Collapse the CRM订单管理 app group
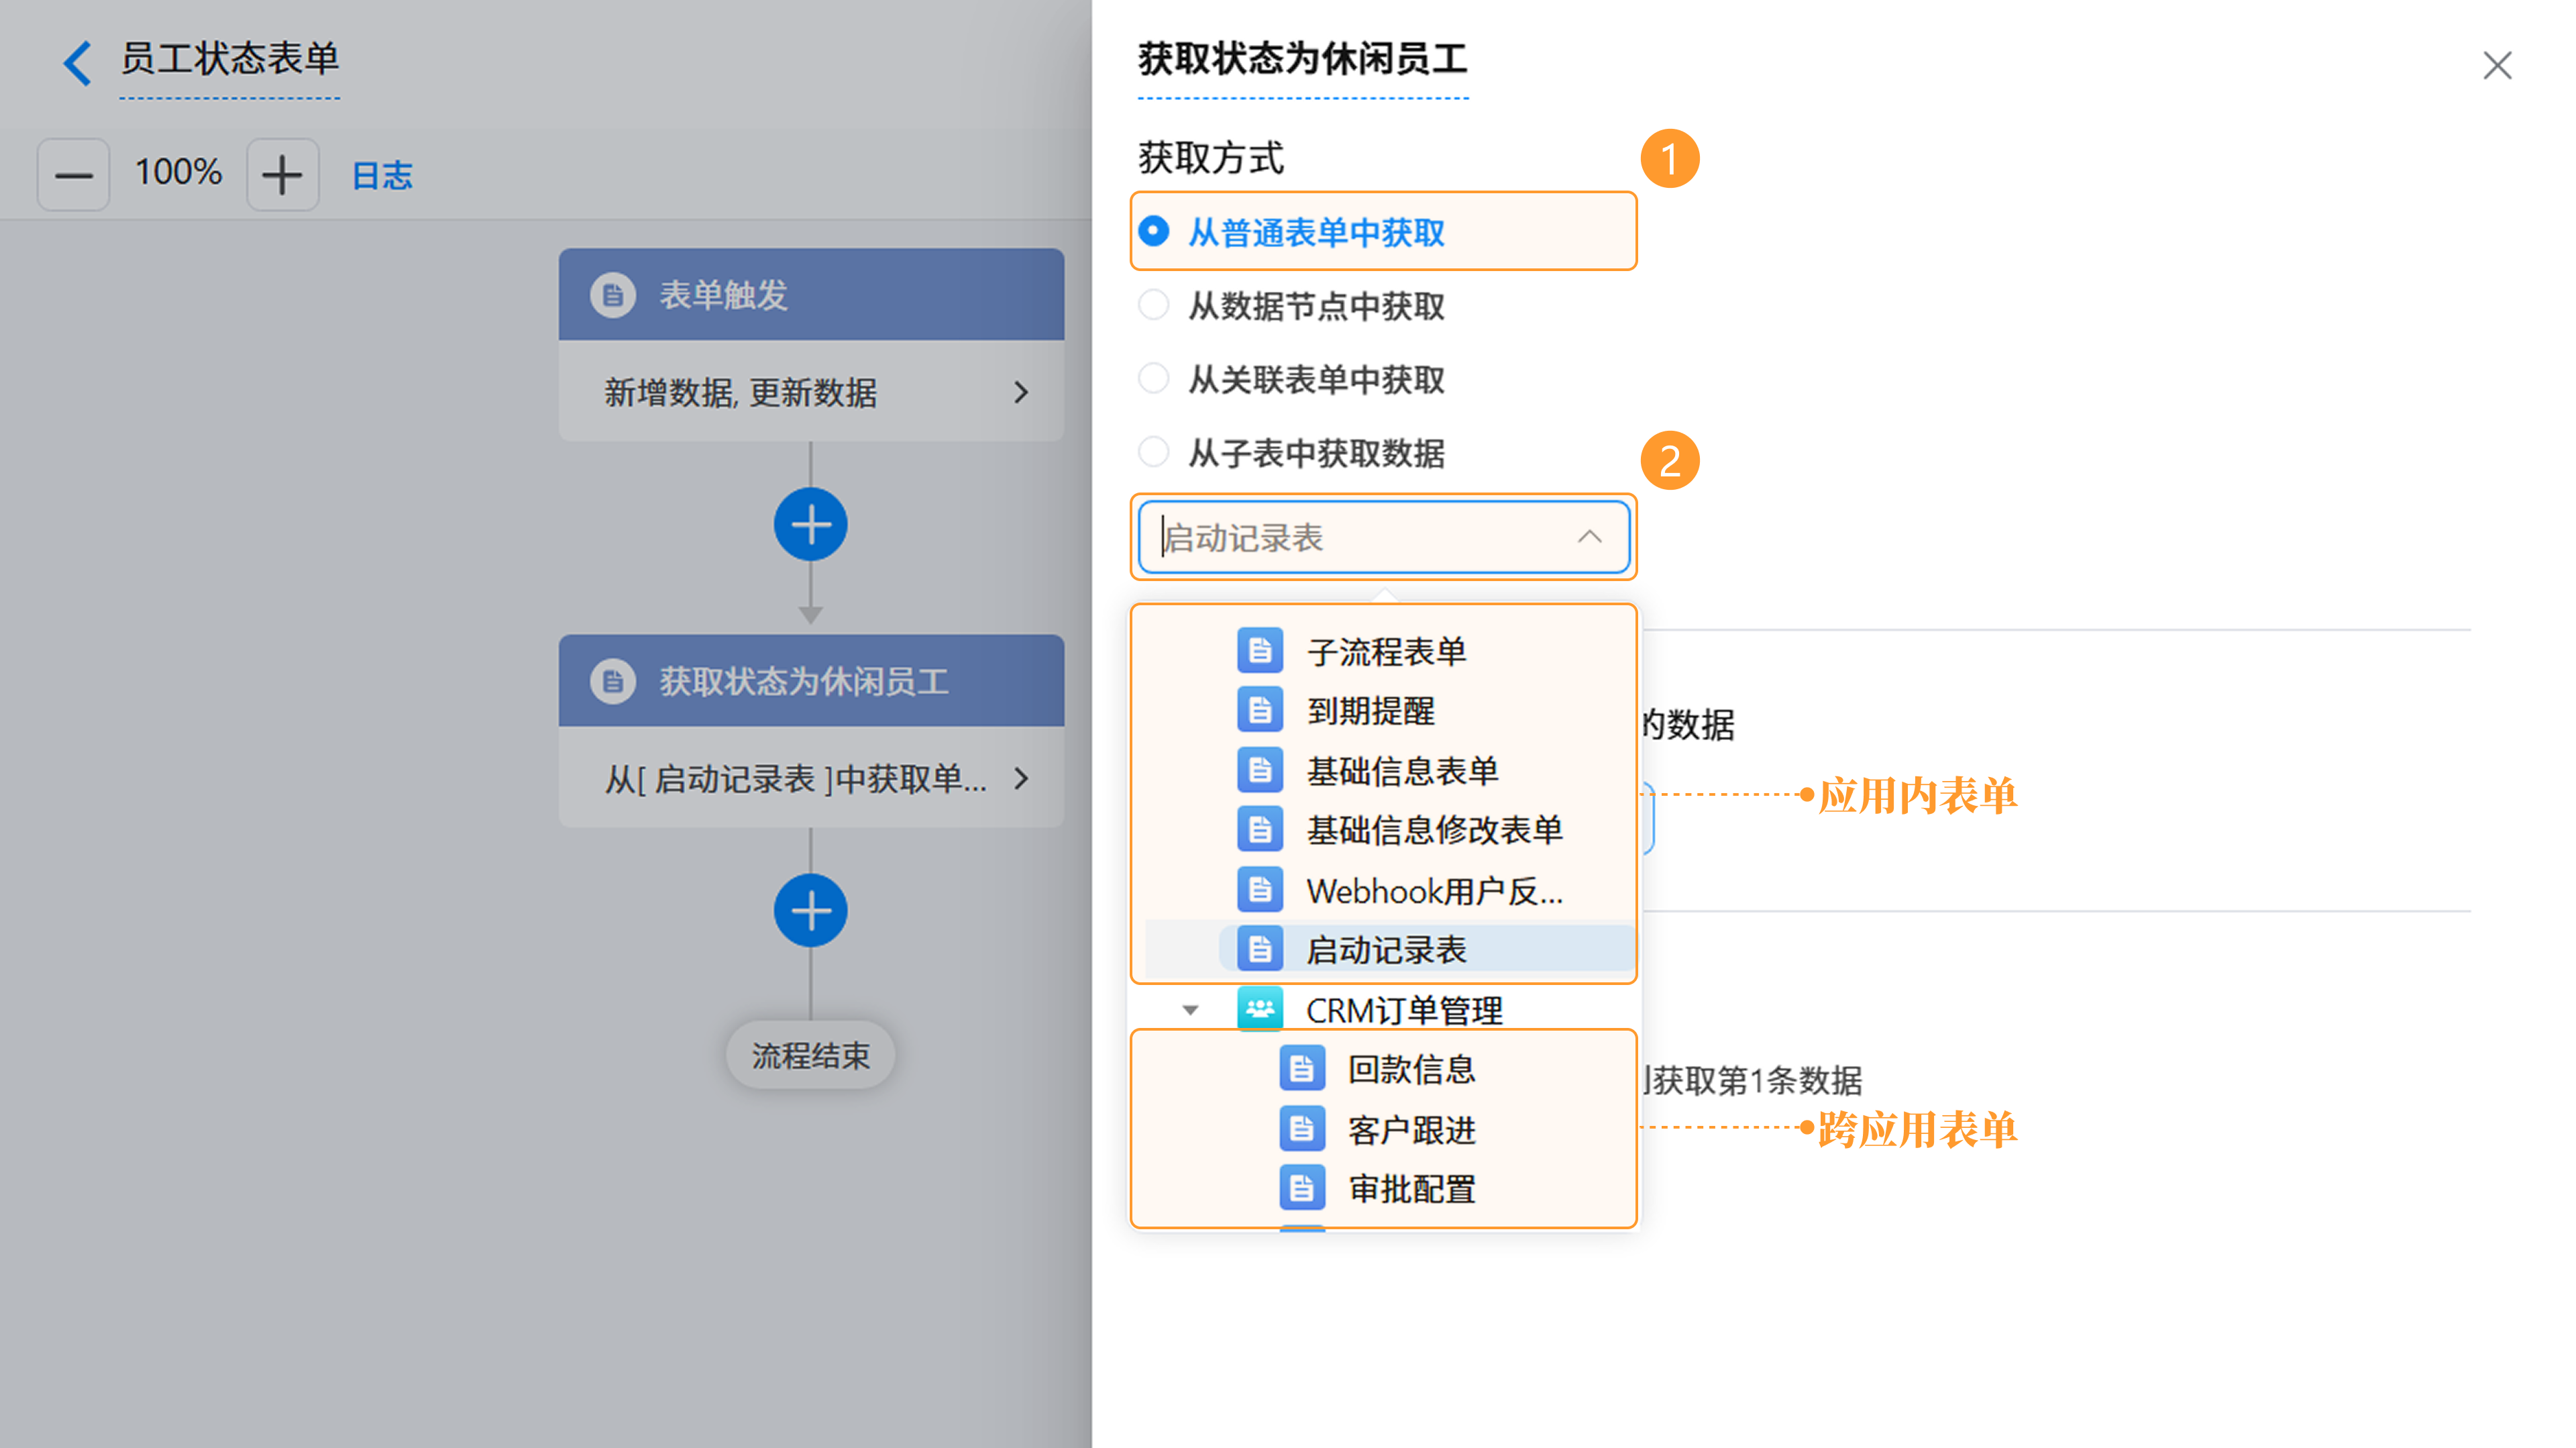Screen dimensions: 2576x1448 (1190, 1009)
